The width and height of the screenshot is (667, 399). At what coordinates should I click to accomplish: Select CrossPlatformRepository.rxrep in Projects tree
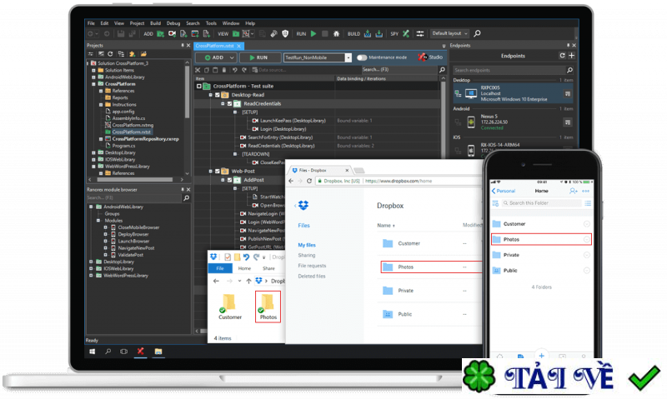click(x=145, y=139)
